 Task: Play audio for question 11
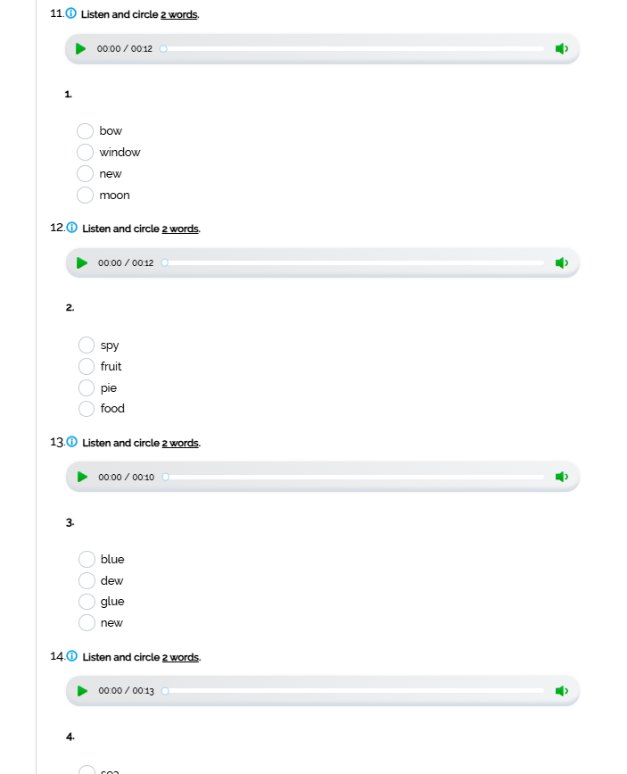pyautogui.click(x=81, y=49)
